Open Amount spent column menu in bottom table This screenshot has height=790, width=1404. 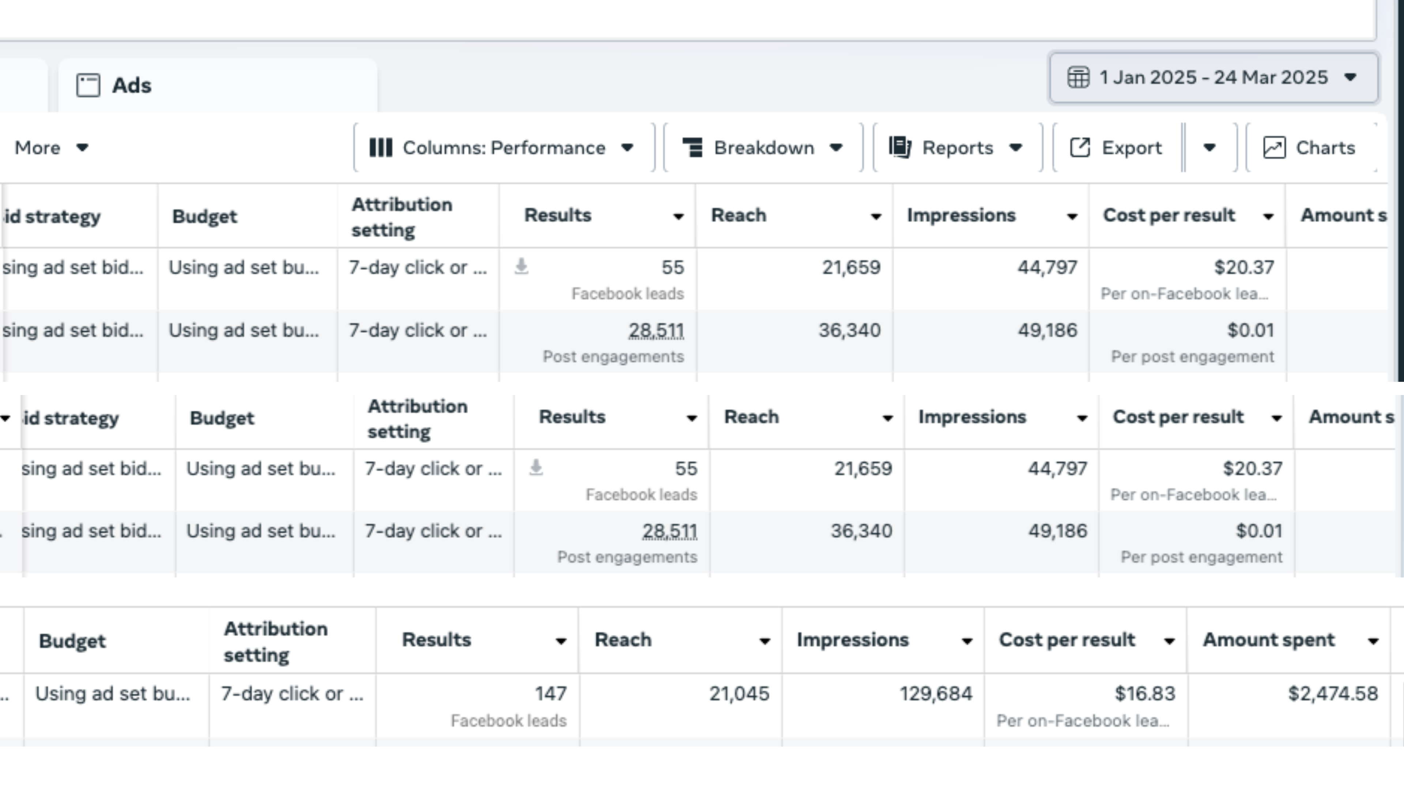pos(1373,641)
